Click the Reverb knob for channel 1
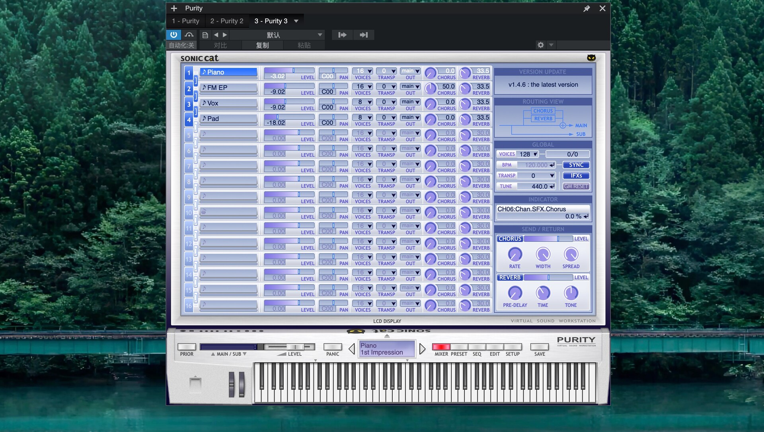 tap(465, 73)
